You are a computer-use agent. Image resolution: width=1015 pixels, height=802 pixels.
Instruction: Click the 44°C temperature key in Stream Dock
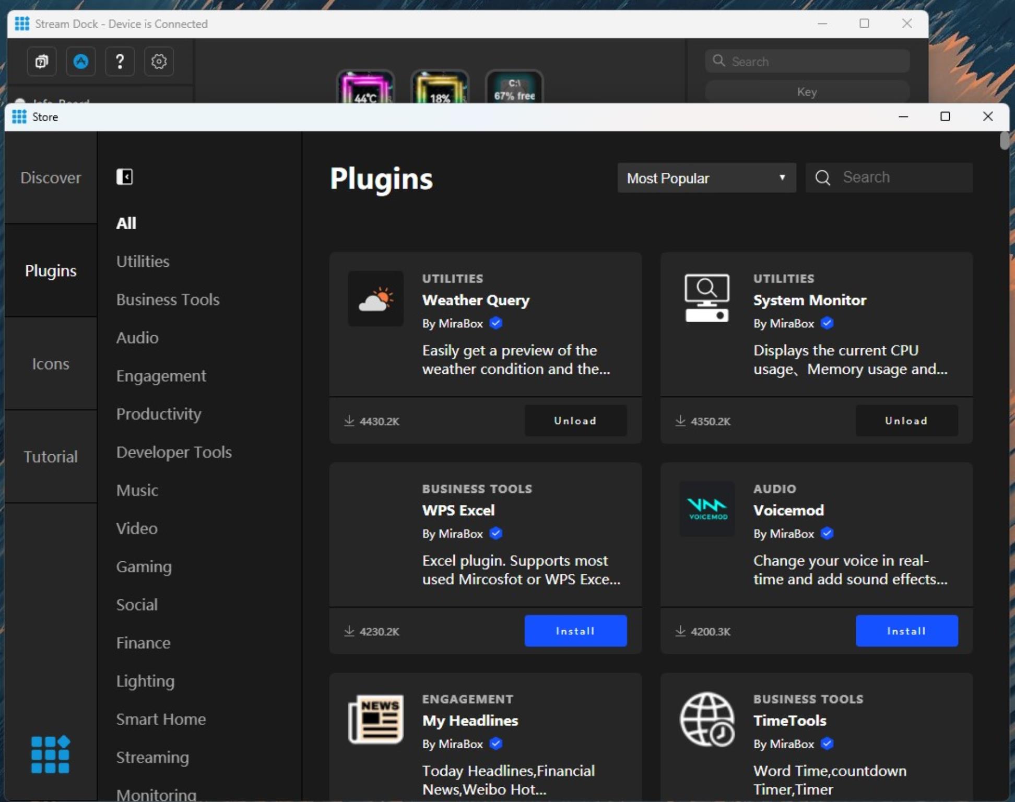[x=365, y=87]
